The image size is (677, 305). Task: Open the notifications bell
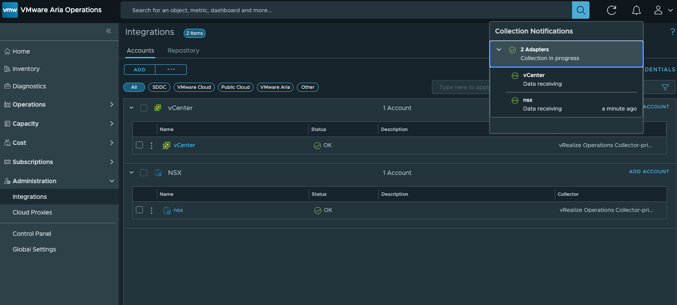tap(637, 10)
